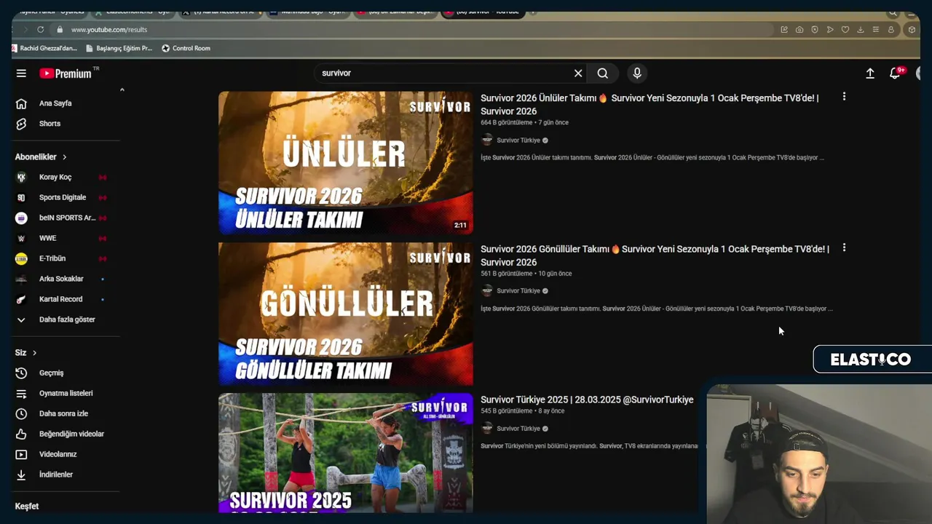Image resolution: width=932 pixels, height=524 pixels.
Task: Open Survivor Türkiye channel under Ünlüler video
Action: [518, 140]
